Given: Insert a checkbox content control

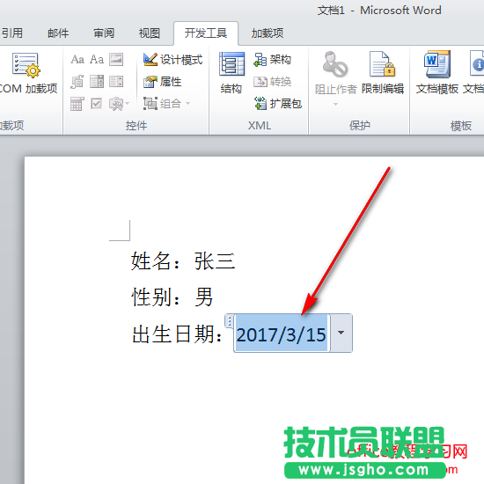Looking at the screenshot, I should [x=97, y=104].
